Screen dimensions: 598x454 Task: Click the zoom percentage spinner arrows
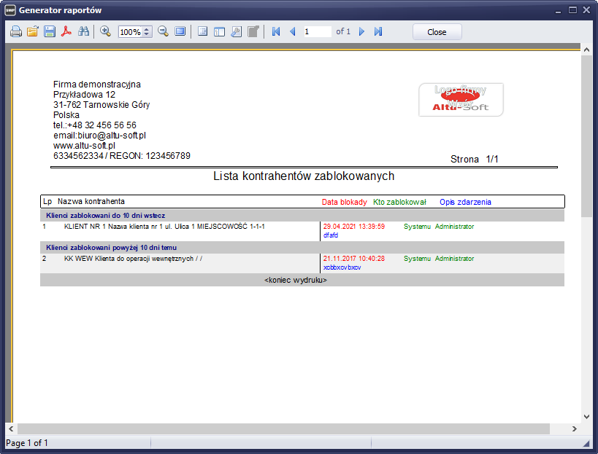click(147, 32)
